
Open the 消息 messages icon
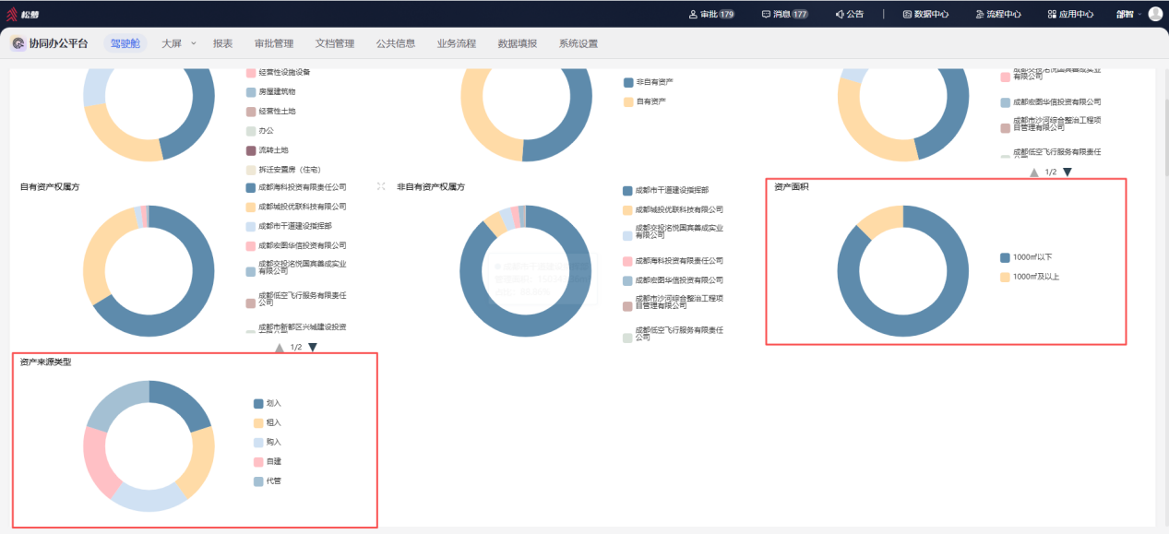tap(766, 14)
